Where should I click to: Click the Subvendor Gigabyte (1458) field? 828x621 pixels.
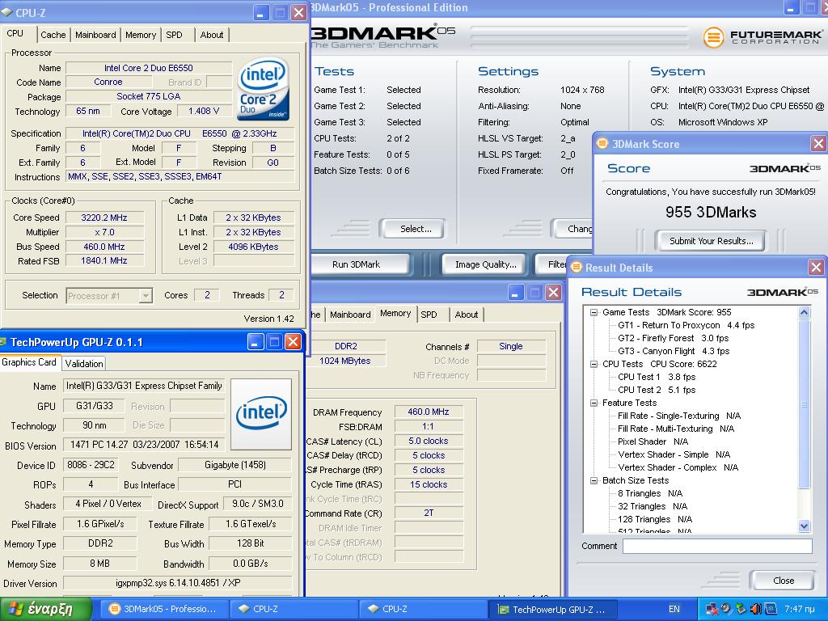[x=235, y=465]
